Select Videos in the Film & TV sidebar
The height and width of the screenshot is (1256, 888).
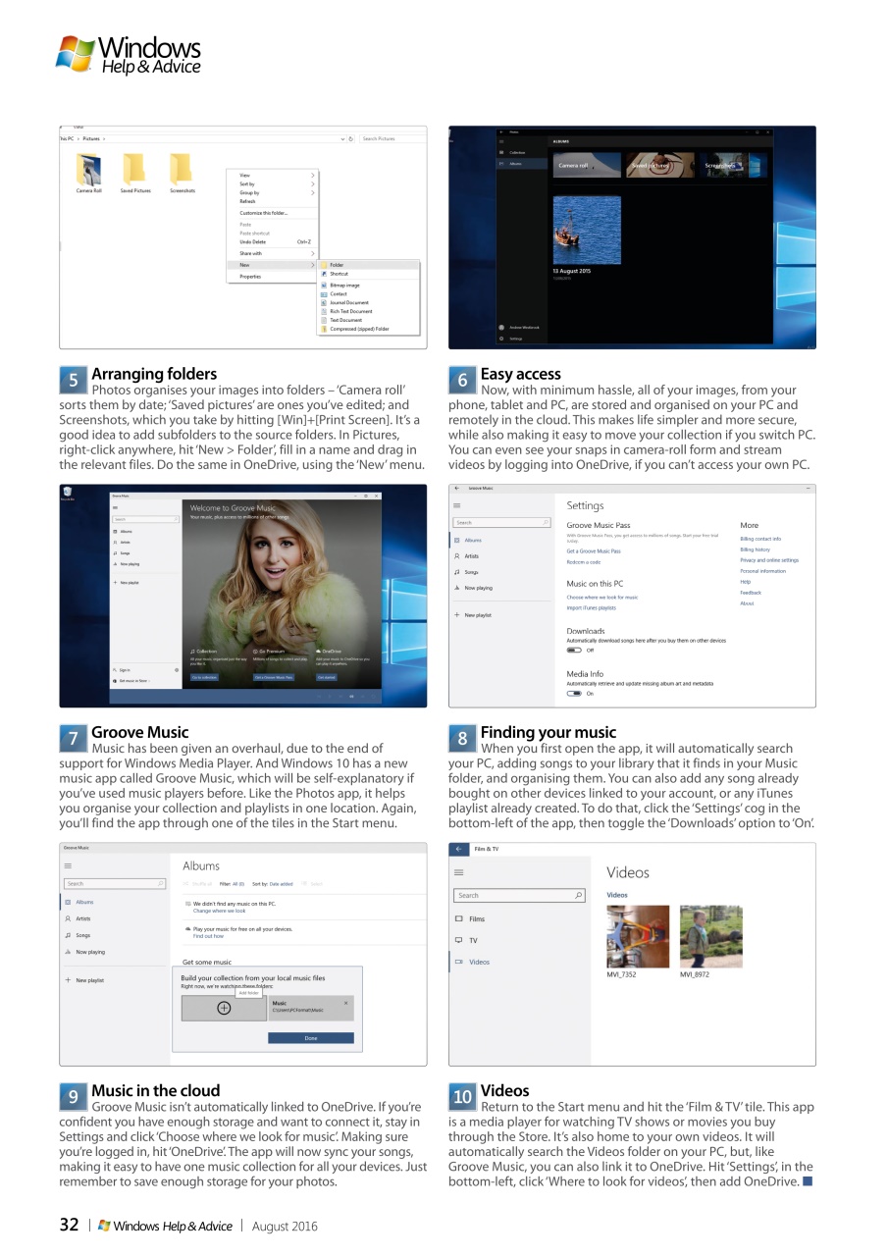pyautogui.click(x=480, y=962)
